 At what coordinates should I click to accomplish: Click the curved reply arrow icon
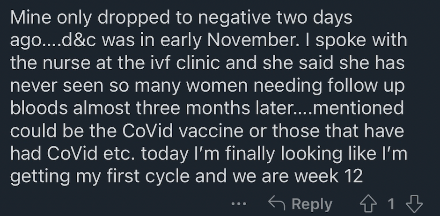click(277, 203)
